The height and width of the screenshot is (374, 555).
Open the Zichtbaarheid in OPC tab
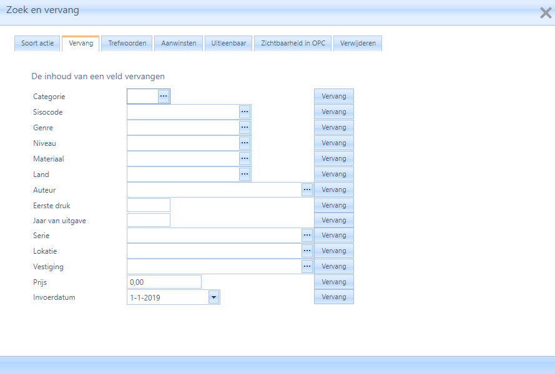(x=293, y=44)
